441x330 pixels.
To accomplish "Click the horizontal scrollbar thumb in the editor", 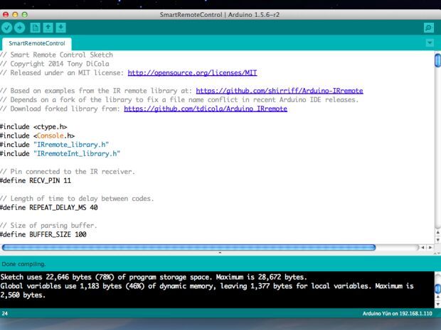I will pyautogui.click(x=188, y=247).
